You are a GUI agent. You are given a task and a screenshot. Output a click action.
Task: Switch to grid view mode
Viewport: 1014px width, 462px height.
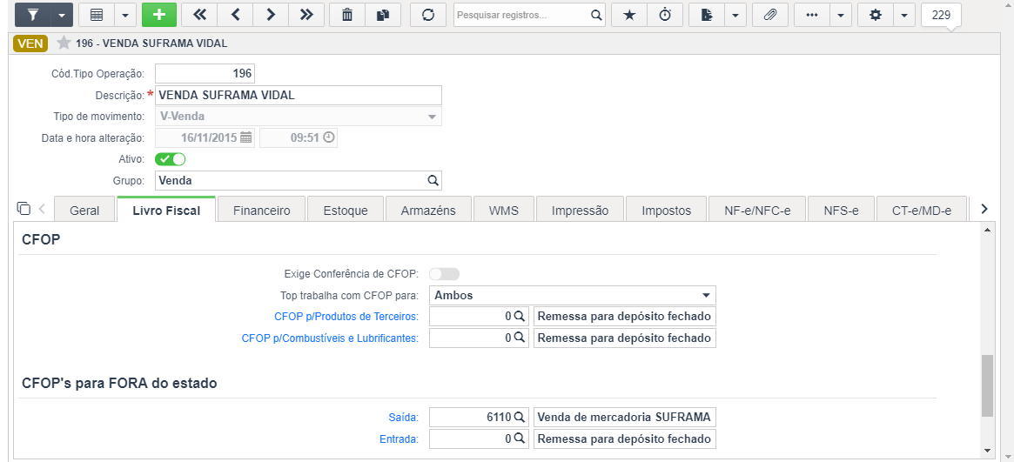tap(97, 15)
